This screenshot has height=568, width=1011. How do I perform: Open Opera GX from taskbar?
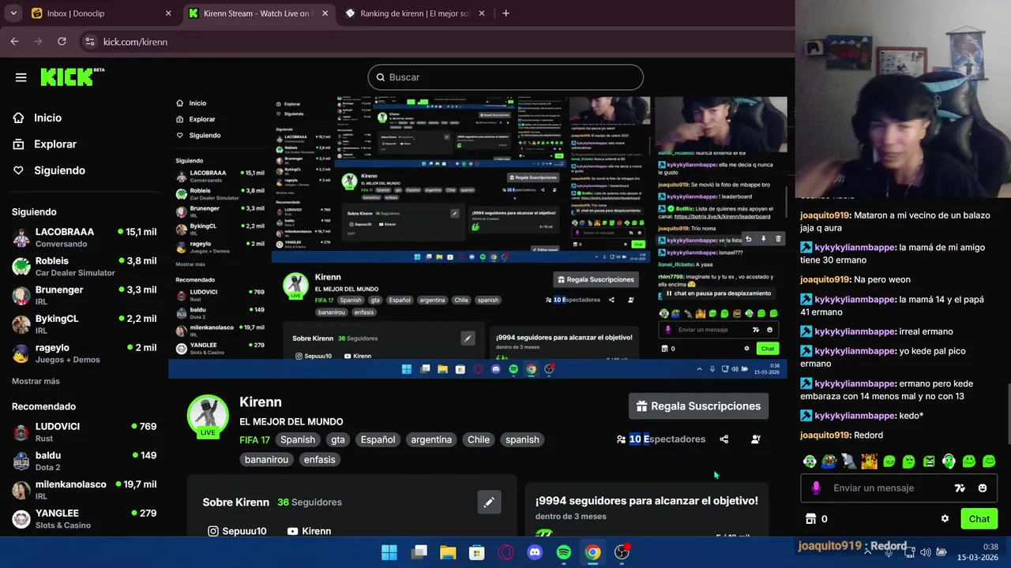click(x=506, y=552)
